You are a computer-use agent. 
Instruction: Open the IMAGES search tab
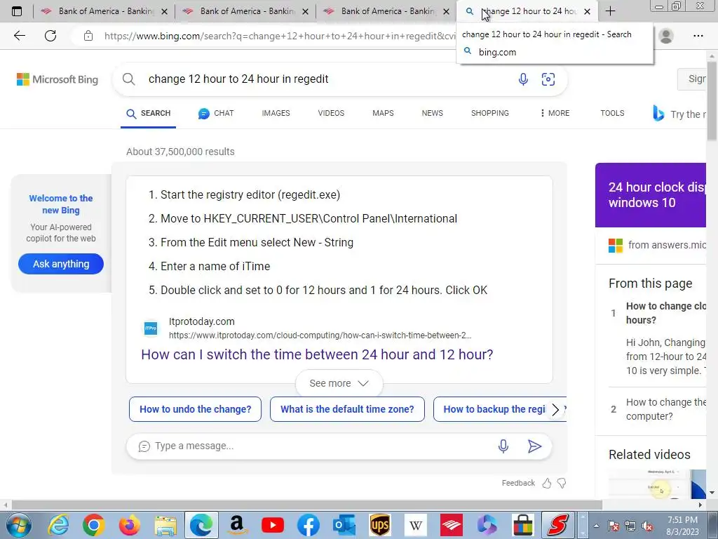point(276,113)
